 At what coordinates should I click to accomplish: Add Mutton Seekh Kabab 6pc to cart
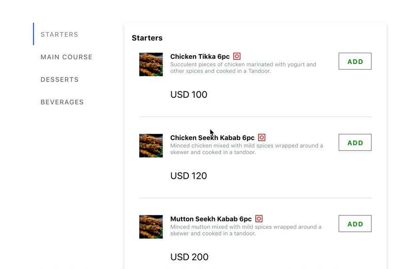click(355, 224)
